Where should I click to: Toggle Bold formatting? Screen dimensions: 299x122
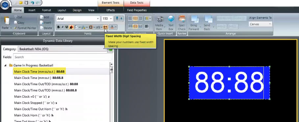[59, 27]
